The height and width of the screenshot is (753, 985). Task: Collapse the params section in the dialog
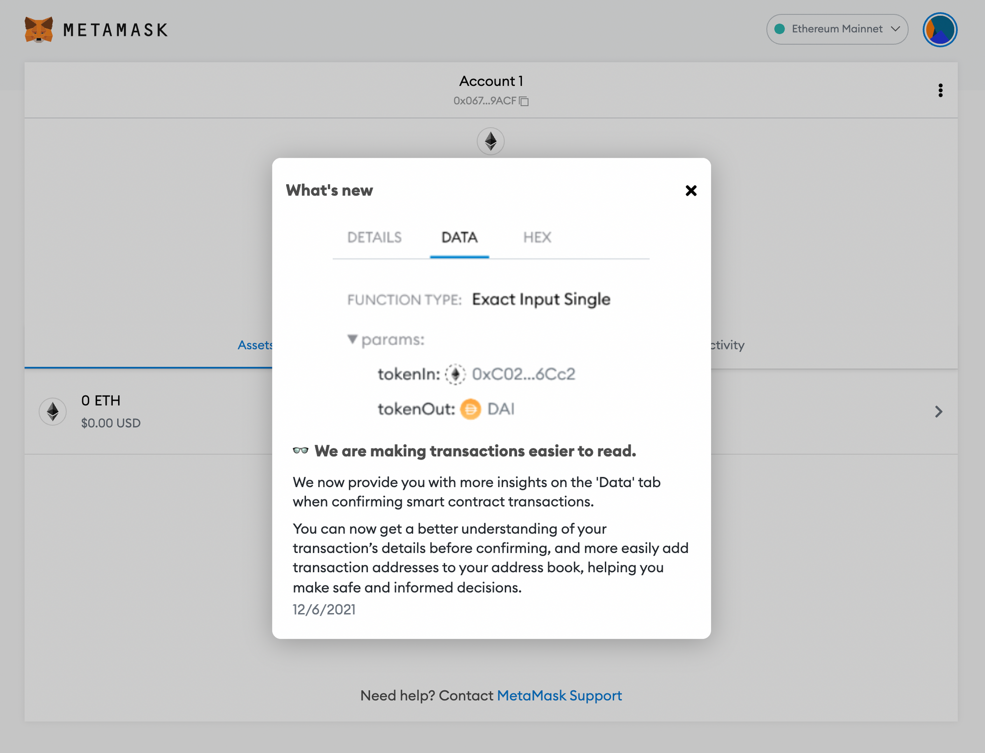[352, 339]
